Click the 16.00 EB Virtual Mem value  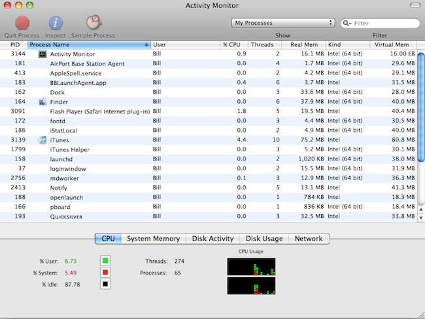(402, 53)
